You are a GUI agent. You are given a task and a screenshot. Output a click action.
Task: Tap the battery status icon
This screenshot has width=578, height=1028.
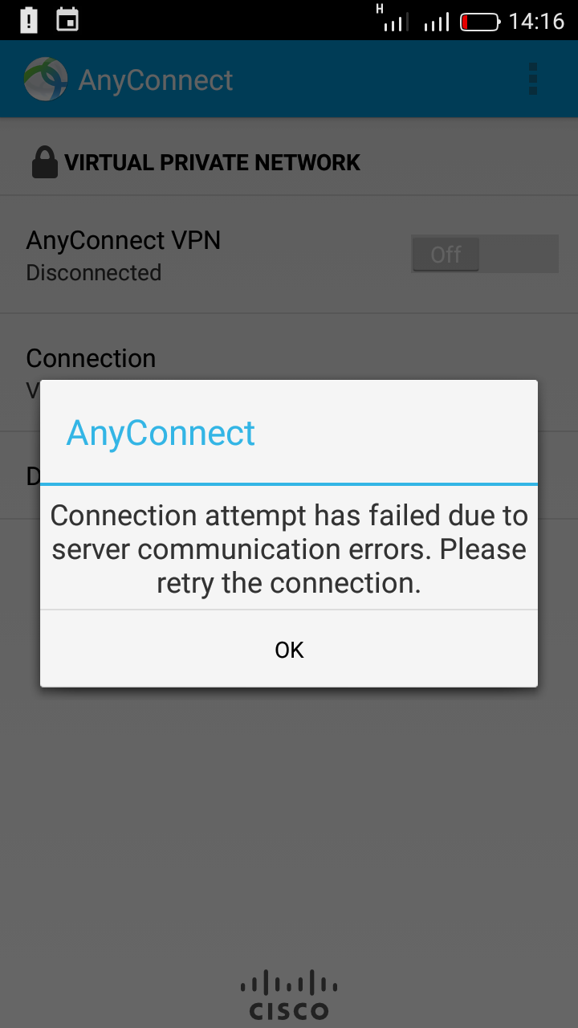pyautogui.click(x=480, y=22)
